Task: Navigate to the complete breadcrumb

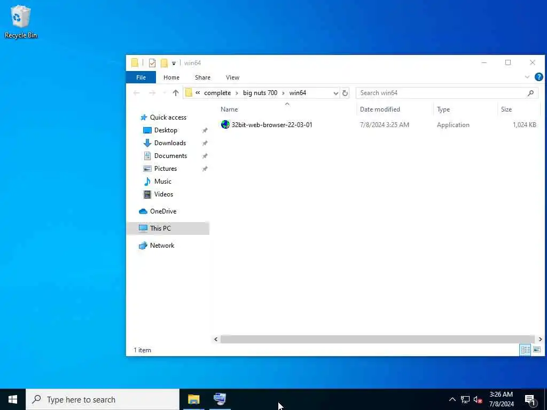Action: pos(217,93)
